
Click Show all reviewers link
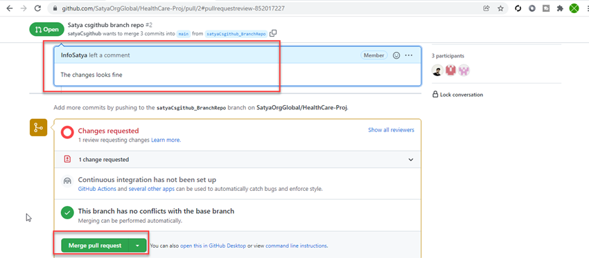click(391, 130)
